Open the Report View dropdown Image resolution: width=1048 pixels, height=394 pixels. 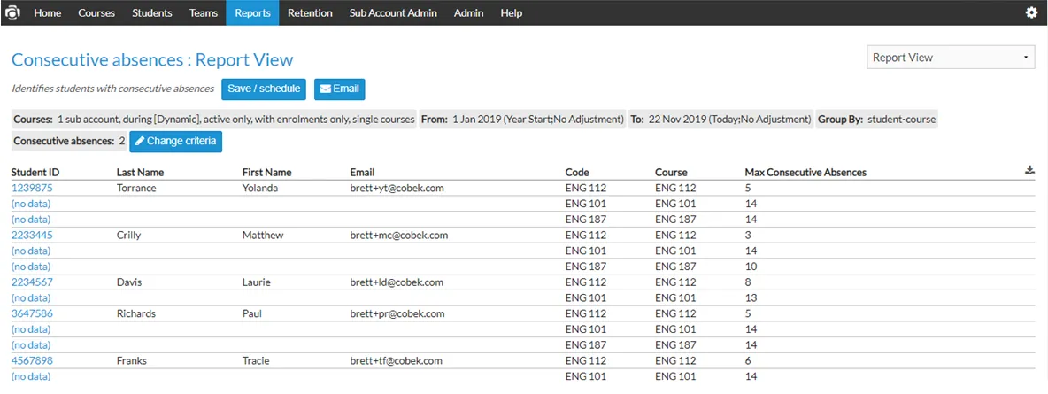tap(951, 58)
